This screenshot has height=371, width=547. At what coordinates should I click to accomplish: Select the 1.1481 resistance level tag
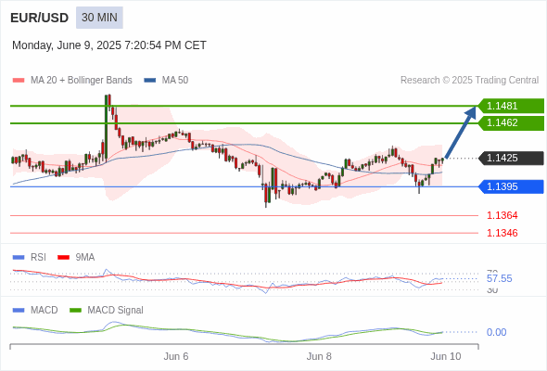pos(511,106)
